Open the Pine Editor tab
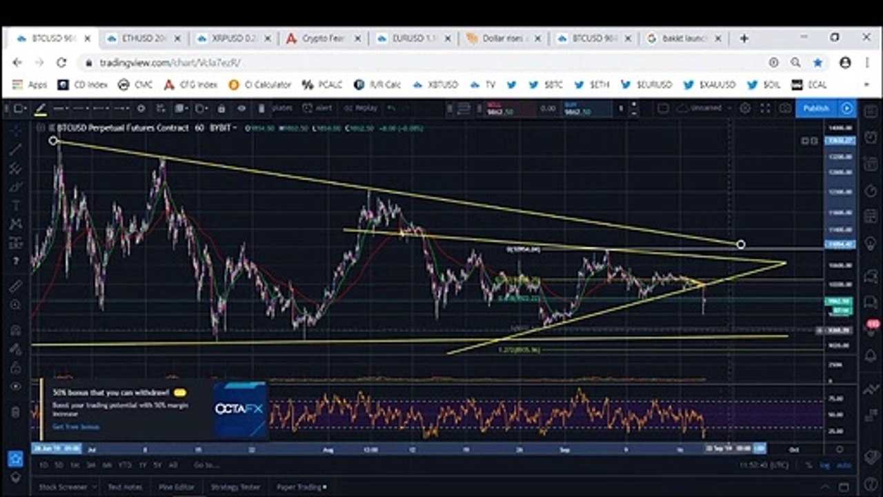Viewport: 883px width, 497px height. (x=175, y=487)
